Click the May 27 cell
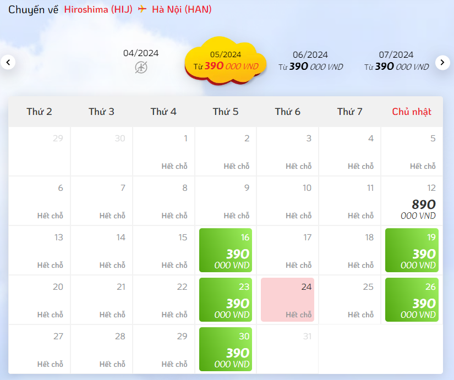This screenshot has width=454, height=380. pos(40,349)
